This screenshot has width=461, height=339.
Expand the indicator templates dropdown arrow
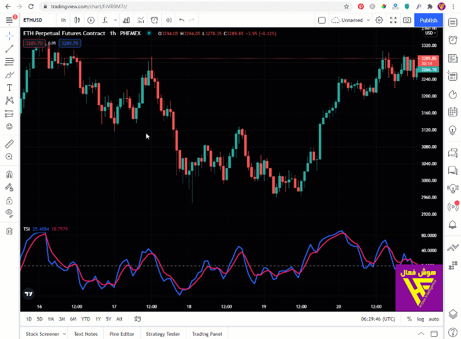pyautogui.click(x=117, y=20)
